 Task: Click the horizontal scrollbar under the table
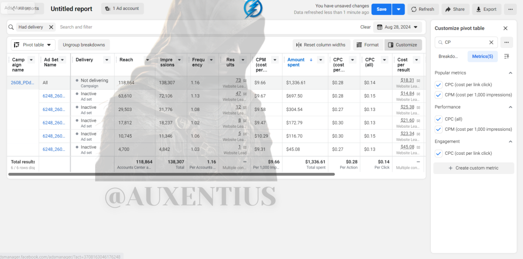point(172,174)
